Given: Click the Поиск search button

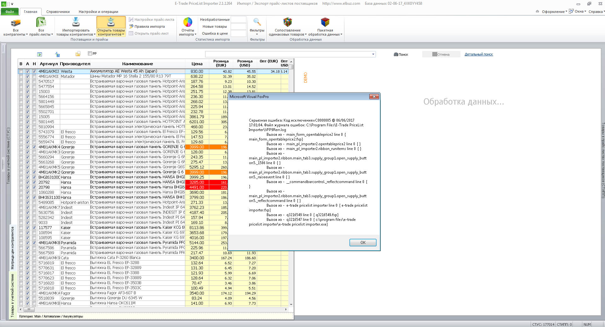Looking at the screenshot, I should [401, 54].
